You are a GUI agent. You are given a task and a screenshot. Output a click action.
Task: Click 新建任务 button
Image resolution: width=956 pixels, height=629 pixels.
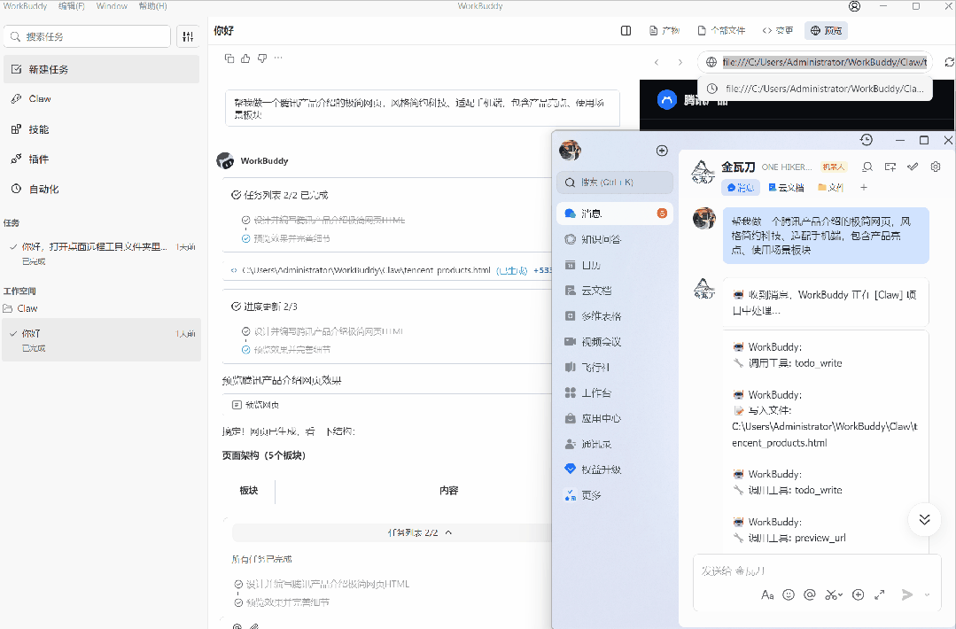coord(101,69)
